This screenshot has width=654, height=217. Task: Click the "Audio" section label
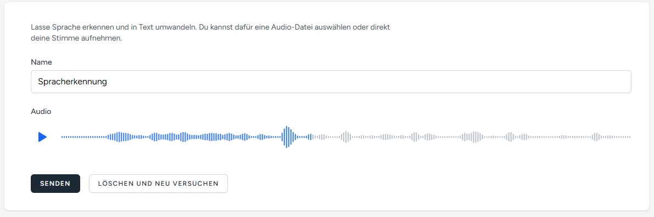click(41, 112)
